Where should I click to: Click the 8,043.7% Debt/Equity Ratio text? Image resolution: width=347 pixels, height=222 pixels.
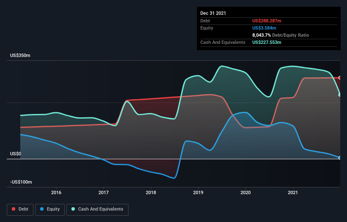[x=281, y=35]
